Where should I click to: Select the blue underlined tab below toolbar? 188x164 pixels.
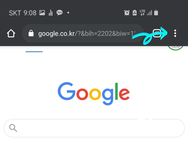pos(34,52)
